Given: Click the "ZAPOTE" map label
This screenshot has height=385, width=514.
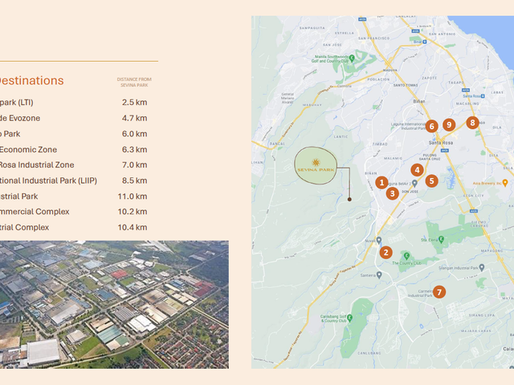Looking at the screenshot, I should 429,78.
